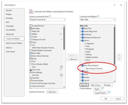Click the Grow Font command icon

point(31,83)
